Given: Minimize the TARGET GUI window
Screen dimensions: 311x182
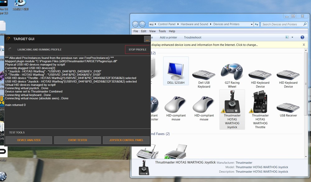Looking at the screenshot, I should coord(147,39).
